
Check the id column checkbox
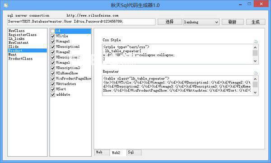[x=53, y=31]
